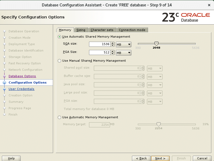Select Use Automatic Shared Memory Management
The height and width of the screenshot is (161, 214).
point(60,37)
